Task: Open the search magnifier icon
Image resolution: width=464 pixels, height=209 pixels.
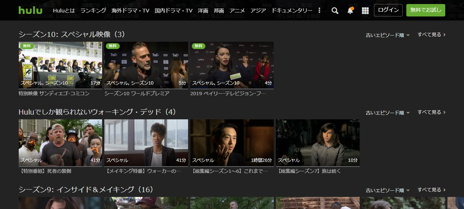Action: pos(335,11)
